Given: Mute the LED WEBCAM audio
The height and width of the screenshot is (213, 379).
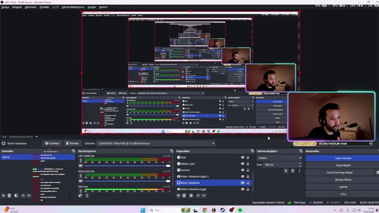Looking at the screenshot, I should [80, 166].
